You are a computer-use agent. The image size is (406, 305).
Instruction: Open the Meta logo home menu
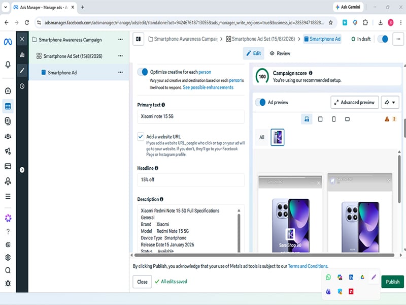click(8, 42)
